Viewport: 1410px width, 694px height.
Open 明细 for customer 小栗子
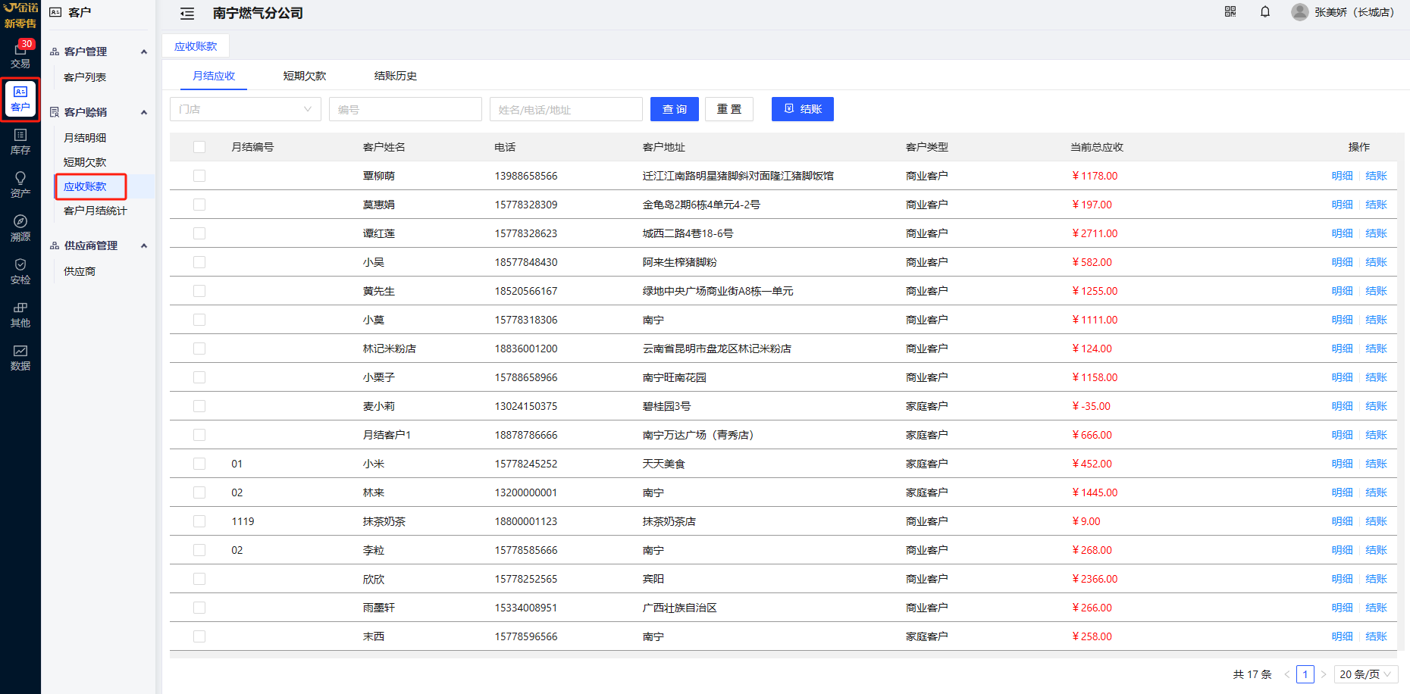pos(1342,377)
